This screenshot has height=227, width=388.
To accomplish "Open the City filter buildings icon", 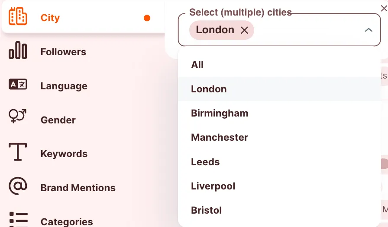I will pyautogui.click(x=18, y=16).
